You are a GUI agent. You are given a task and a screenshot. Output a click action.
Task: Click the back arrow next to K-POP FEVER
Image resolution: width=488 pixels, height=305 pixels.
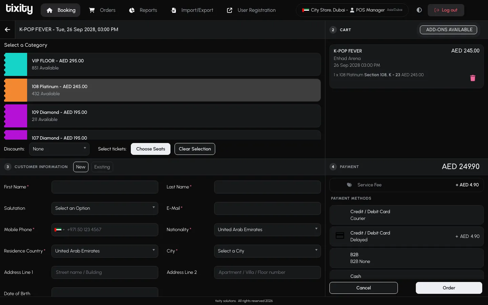(x=7, y=29)
